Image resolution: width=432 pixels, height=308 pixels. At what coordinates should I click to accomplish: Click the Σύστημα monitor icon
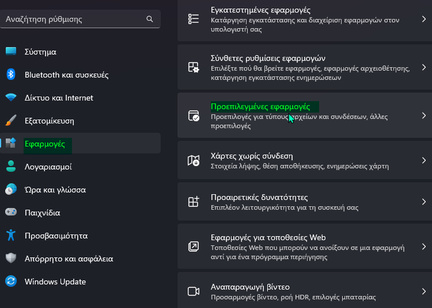point(11,51)
